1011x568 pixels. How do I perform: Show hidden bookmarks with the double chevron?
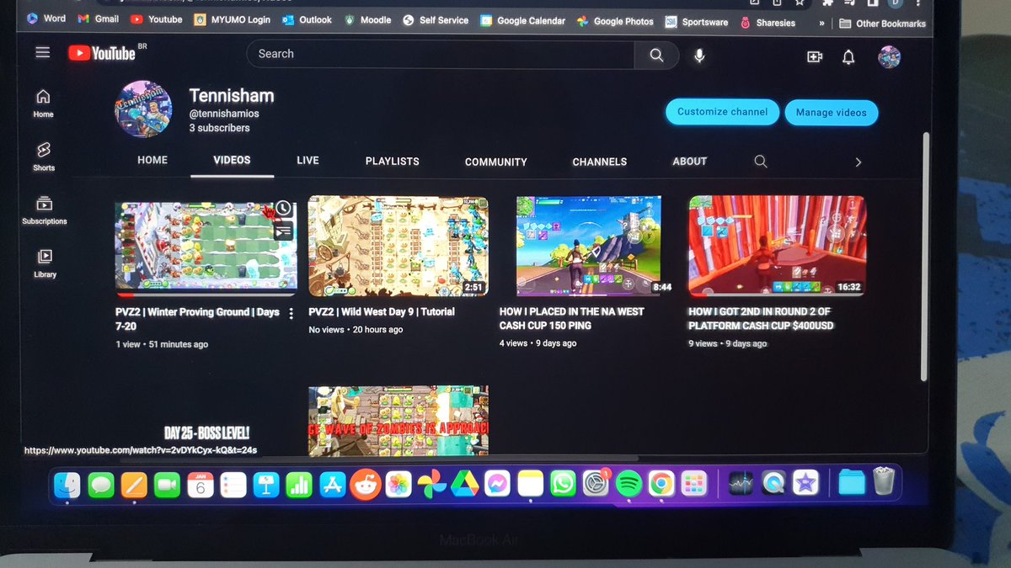(x=821, y=24)
